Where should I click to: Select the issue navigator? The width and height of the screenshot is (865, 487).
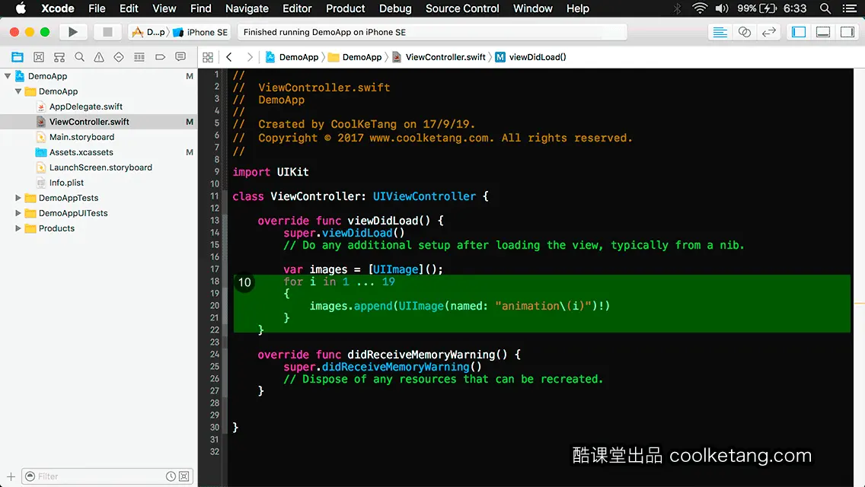(x=99, y=57)
